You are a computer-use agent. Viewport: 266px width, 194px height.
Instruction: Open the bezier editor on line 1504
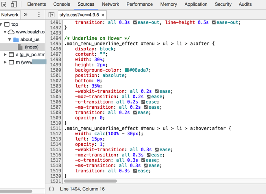point(156,91)
